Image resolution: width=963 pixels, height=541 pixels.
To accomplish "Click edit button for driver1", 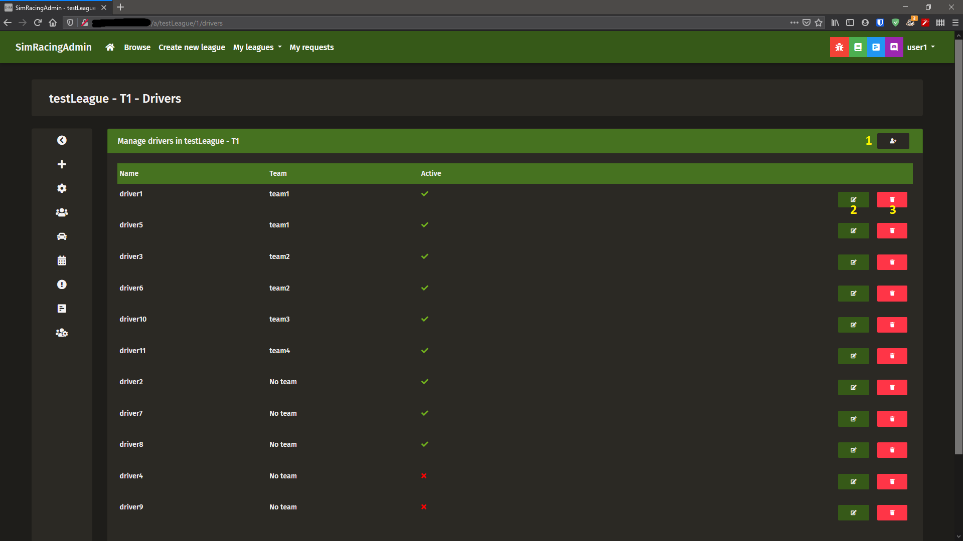I will coord(854,199).
